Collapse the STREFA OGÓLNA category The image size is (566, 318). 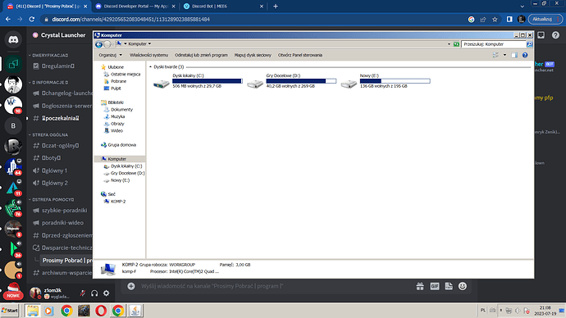pos(48,135)
